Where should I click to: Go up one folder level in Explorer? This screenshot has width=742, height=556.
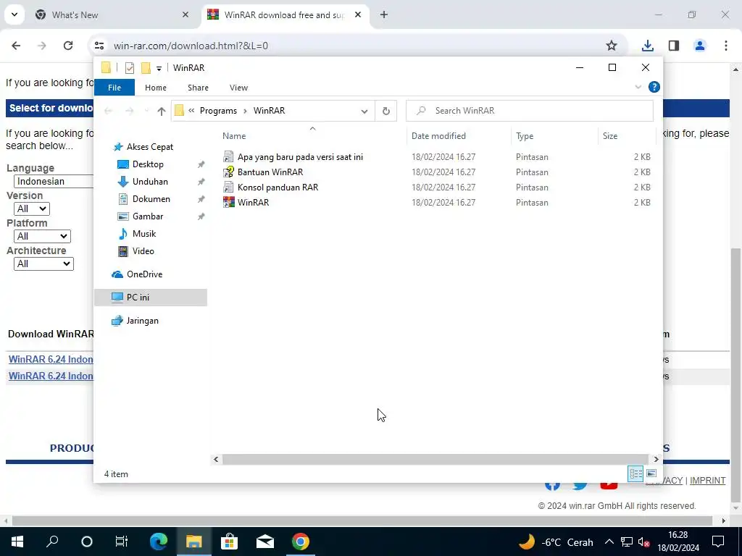pyautogui.click(x=162, y=111)
